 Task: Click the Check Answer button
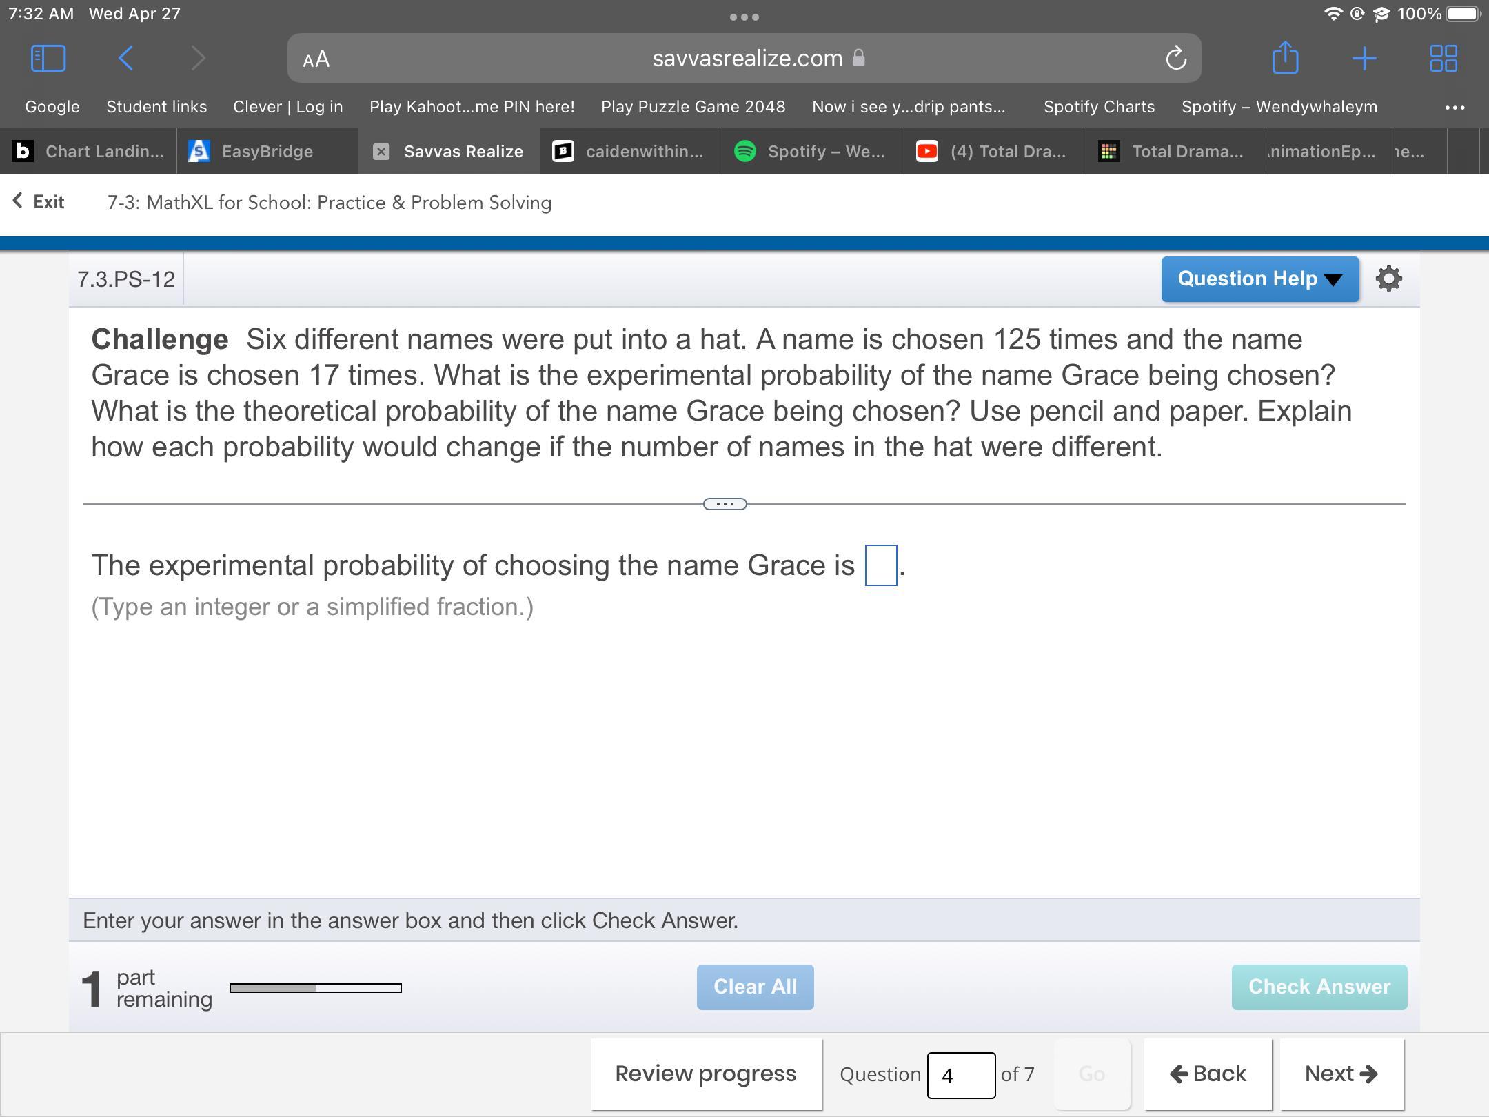1319,987
